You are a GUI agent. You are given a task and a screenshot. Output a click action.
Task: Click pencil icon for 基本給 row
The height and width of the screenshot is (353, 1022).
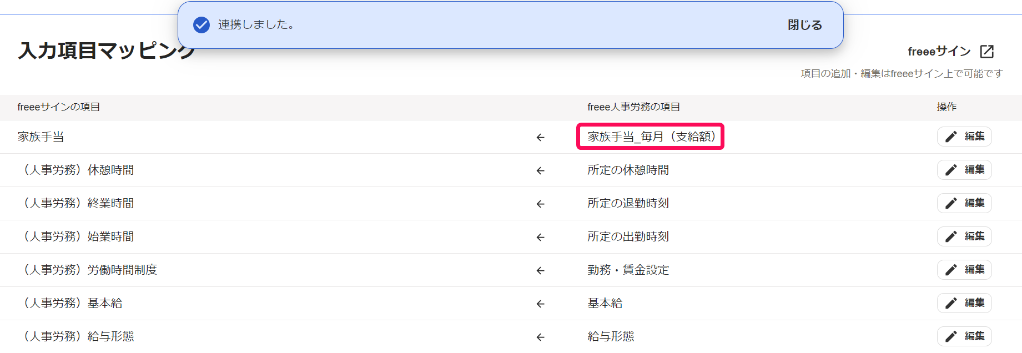coord(951,303)
